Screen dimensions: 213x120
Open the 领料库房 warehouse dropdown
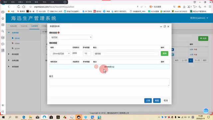pos(71,37)
